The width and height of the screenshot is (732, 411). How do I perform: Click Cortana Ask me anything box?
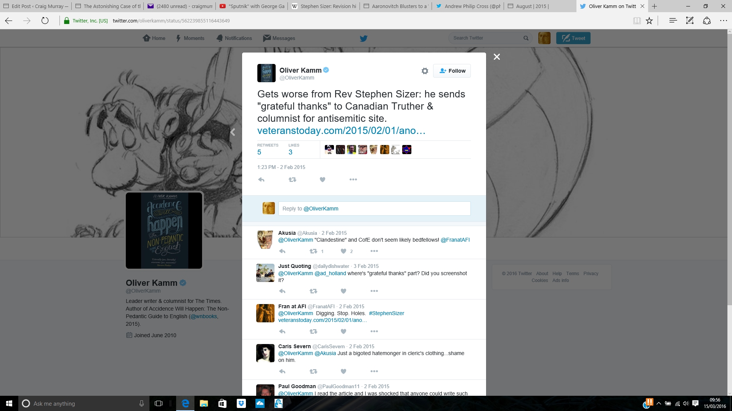click(x=84, y=403)
